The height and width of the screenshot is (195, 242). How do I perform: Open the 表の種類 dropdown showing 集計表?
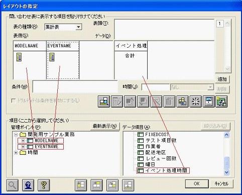[78, 27]
